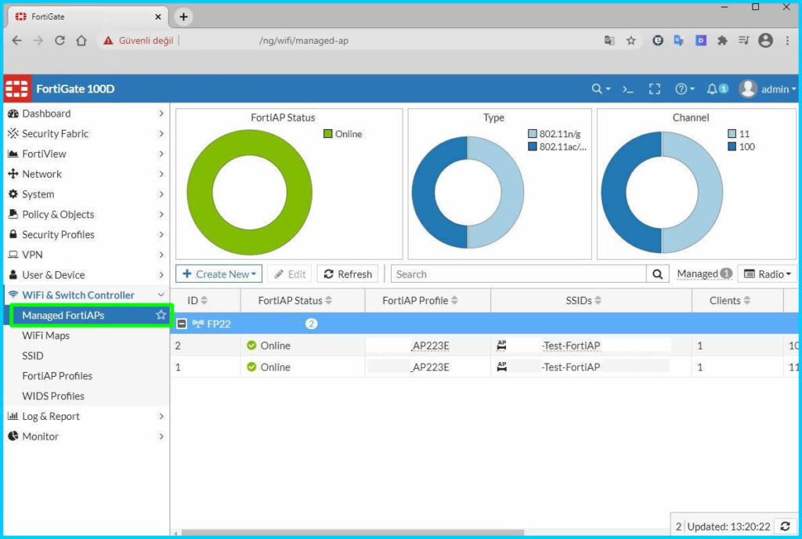Collapse the FP22 group row
Viewport: 802px width, 539px height.
[182, 324]
